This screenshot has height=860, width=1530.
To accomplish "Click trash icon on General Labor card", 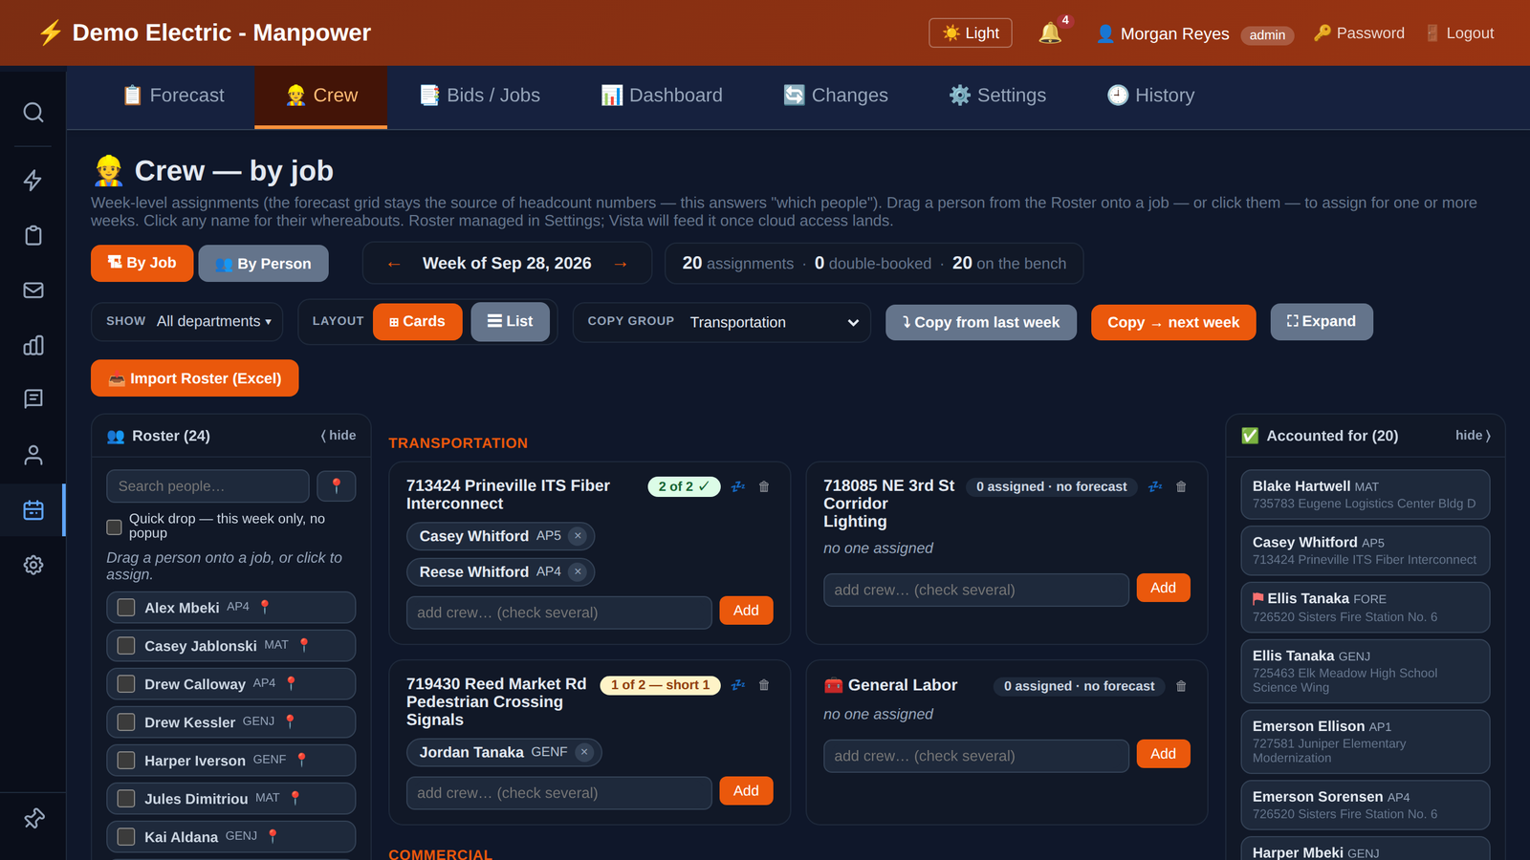I will pyautogui.click(x=1181, y=686).
